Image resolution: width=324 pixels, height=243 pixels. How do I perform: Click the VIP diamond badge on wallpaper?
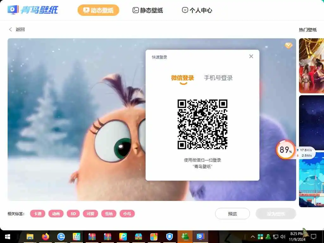[x=289, y=45]
